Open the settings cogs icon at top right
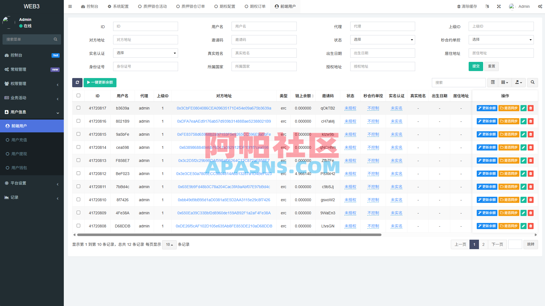The width and height of the screenshot is (545, 306). click(540, 6)
